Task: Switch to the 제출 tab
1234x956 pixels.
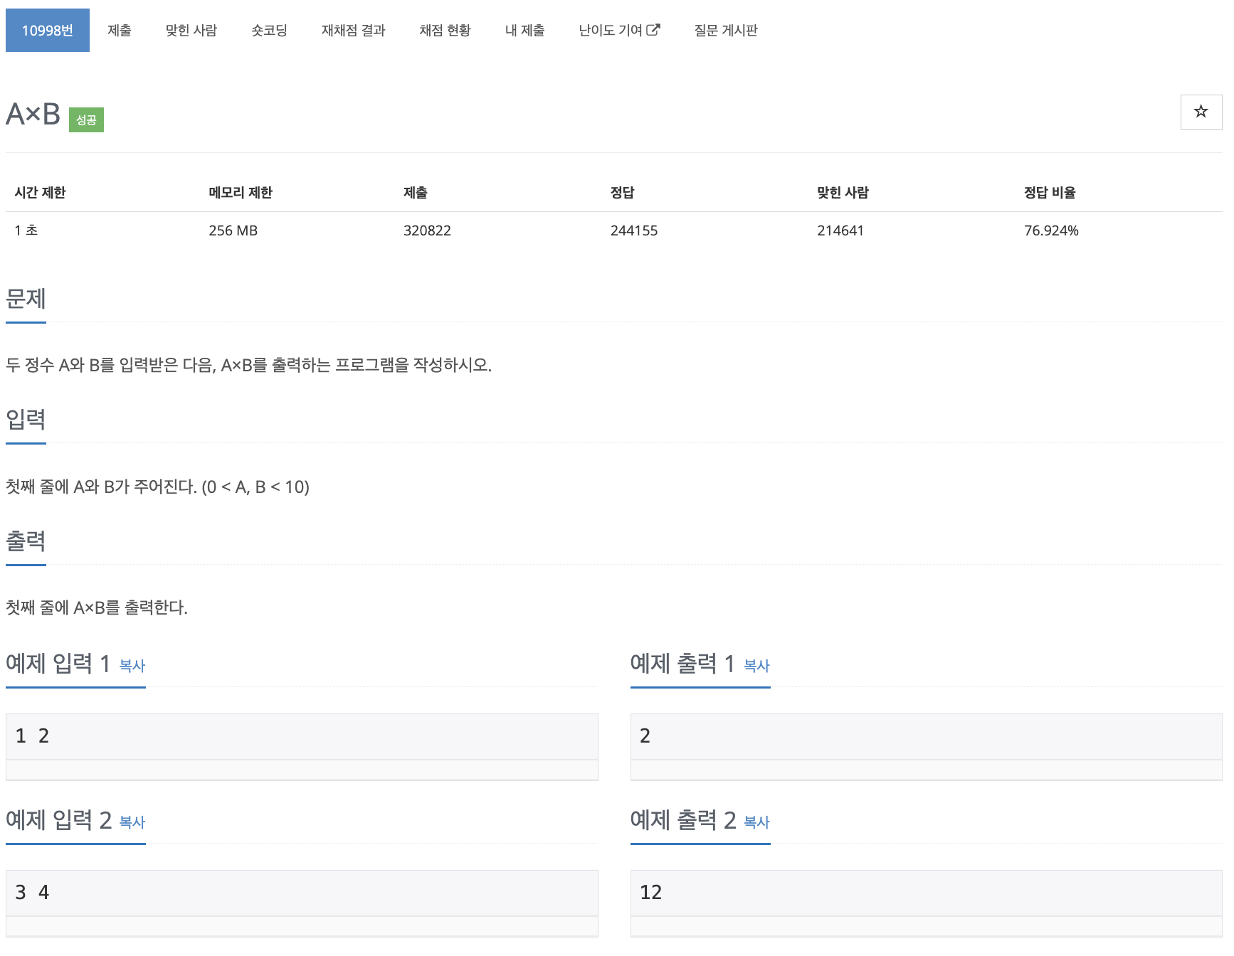Action: click(x=119, y=30)
